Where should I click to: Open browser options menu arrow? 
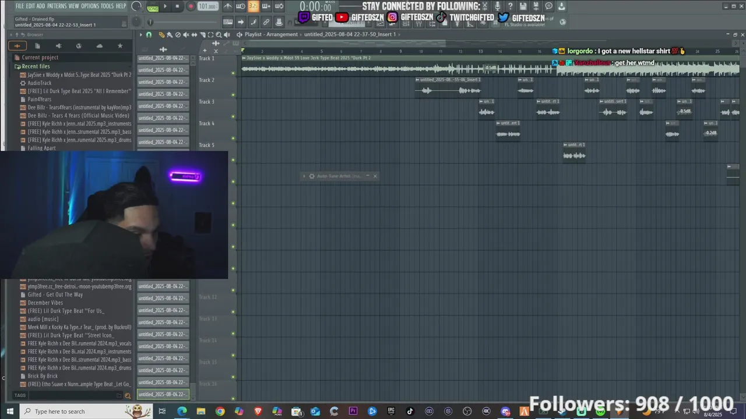[11, 34]
